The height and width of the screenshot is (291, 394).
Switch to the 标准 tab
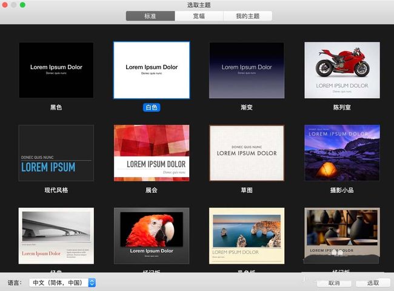click(x=150, y=16)
